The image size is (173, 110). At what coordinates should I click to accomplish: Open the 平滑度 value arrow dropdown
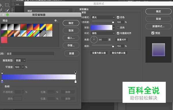(x=23, y=67)
